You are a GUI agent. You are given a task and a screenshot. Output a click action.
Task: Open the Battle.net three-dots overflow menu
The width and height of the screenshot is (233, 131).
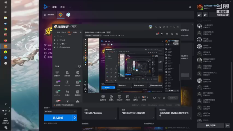tap(70, 7)
